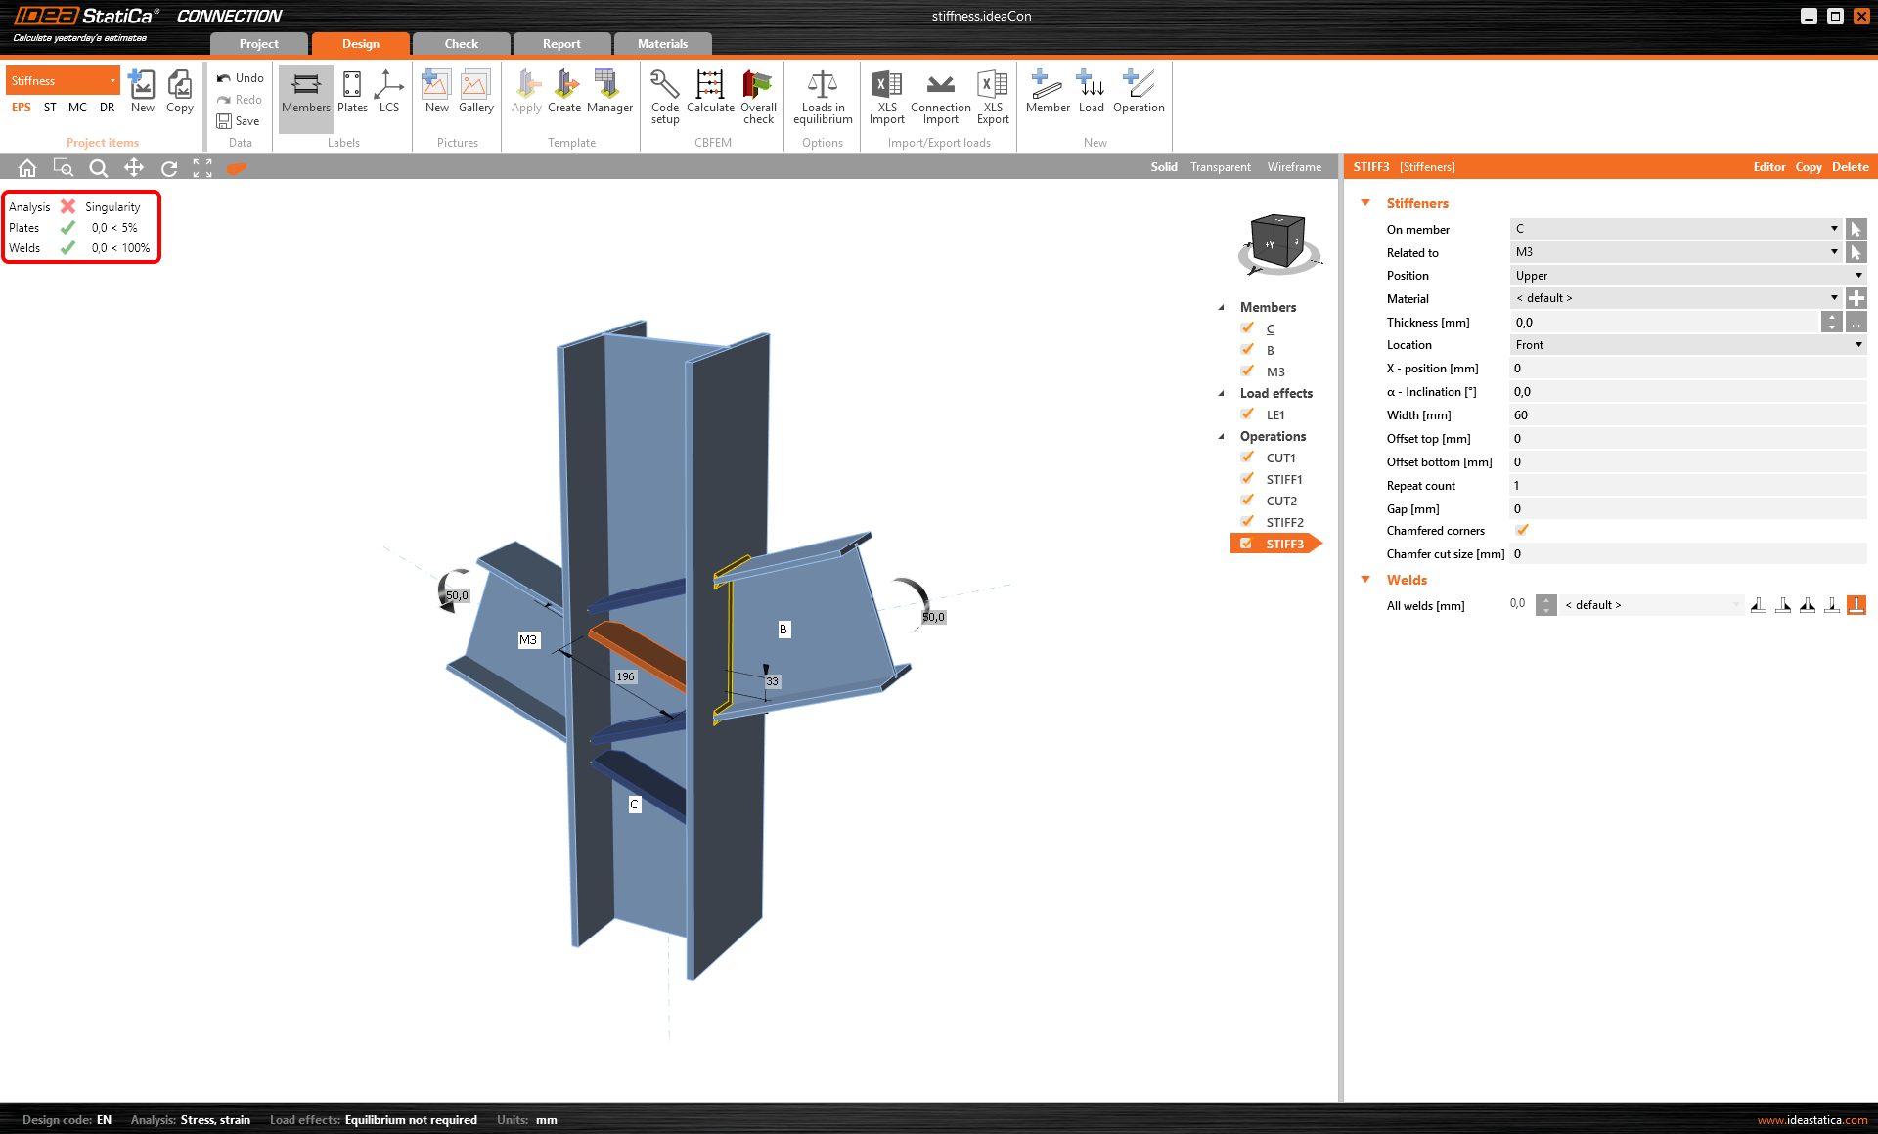This screenshot has height=1134, width=1878.
Task: Switch view to Wireframe mode
Action: [x=1294, y=167]
